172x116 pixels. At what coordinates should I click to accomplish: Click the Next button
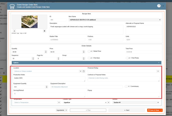point(126,110)
